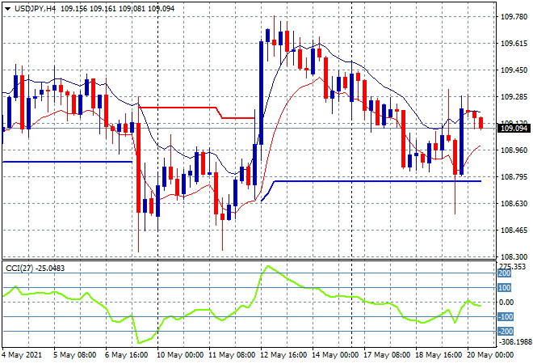This screenshot has height=364, width=533.
Task: Click the 18 May 16:00 time label
Action: [439, 355]
